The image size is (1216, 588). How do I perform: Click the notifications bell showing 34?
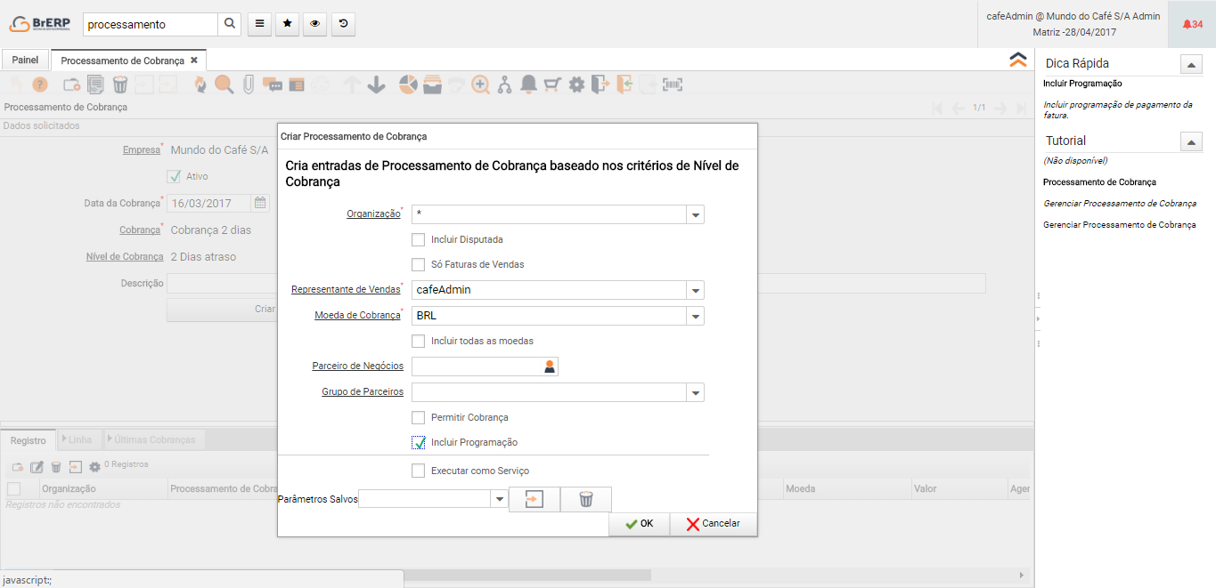[x=1192, y=24]
